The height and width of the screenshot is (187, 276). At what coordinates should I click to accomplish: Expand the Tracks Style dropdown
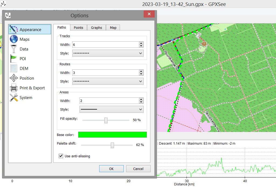pos(108,53)
